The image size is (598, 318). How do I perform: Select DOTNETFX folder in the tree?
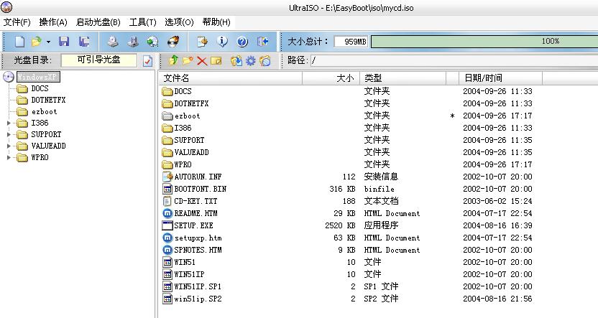pos(48,100)
